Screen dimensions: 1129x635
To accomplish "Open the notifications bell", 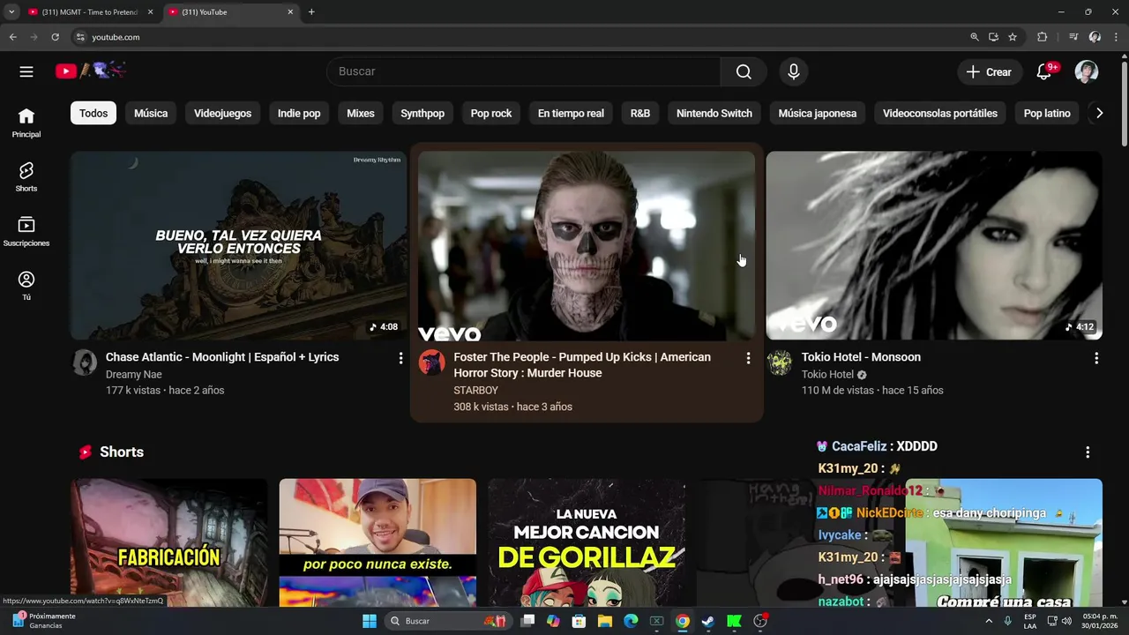I will (1044, 72).
